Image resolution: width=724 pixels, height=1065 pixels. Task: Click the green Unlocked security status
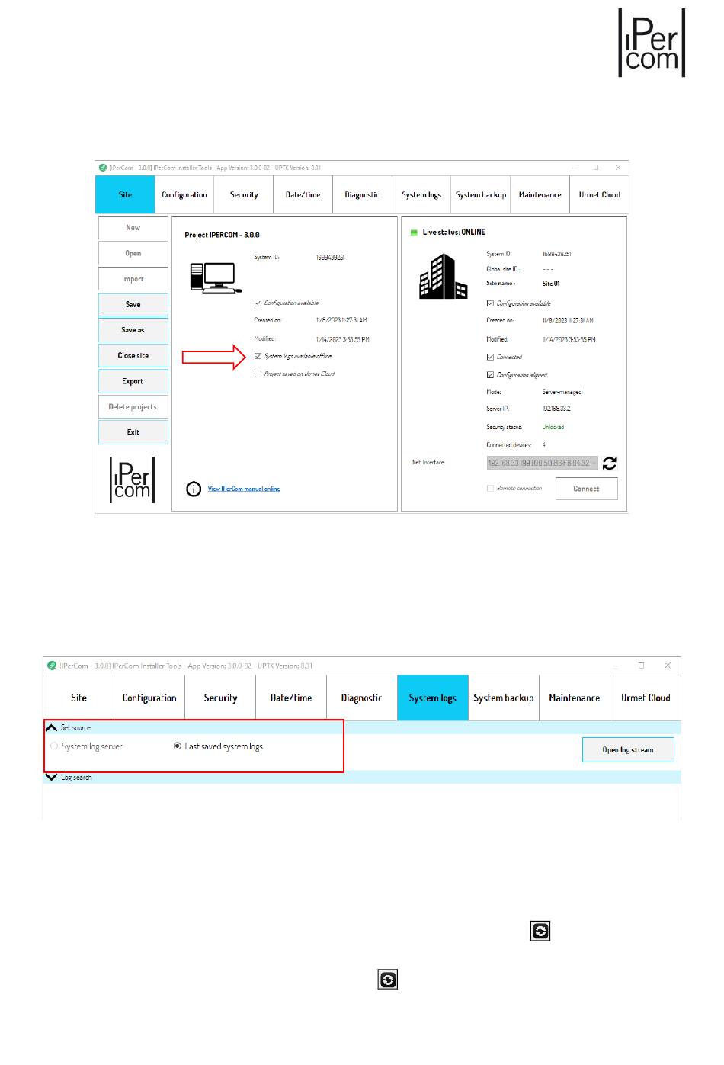pos(553,427)
